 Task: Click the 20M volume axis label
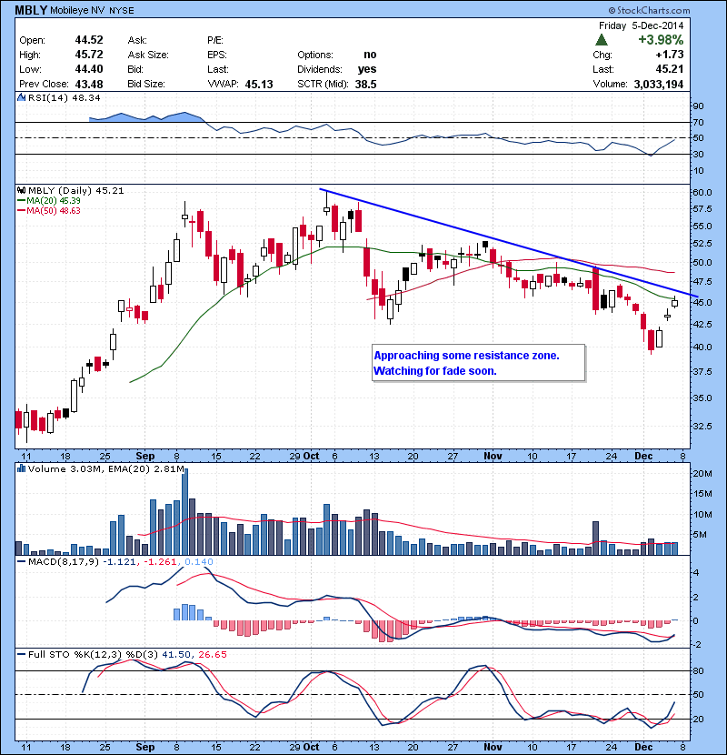pos(702,473)
